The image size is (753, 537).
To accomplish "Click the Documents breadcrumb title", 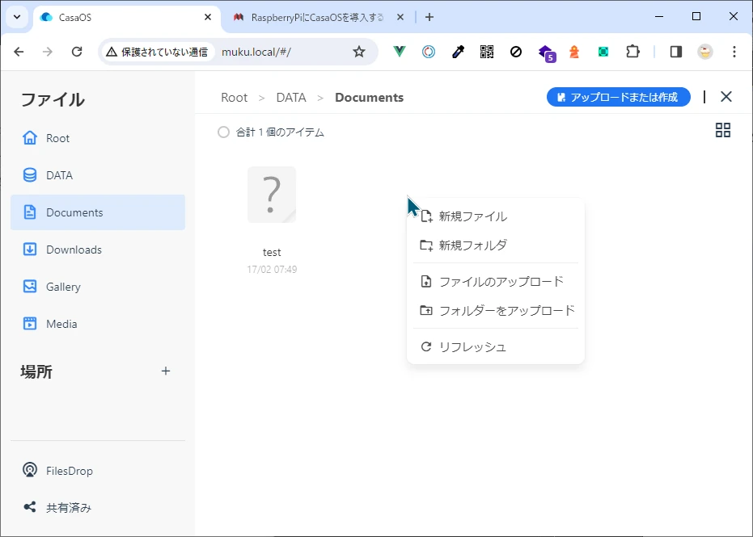I will tap(370, 98).
